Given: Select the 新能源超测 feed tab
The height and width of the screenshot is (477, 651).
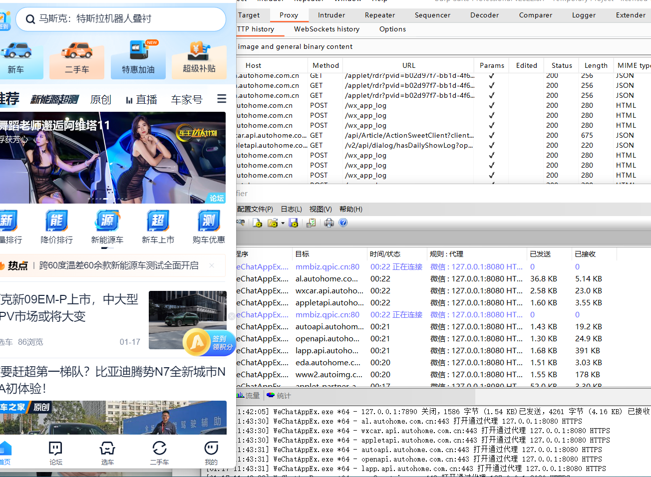Looking at the screenshot, I should pos(54,99).
